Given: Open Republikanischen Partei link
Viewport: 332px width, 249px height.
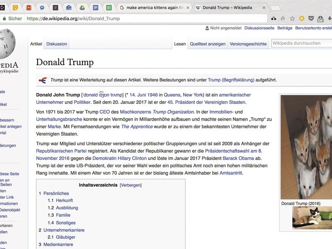Looking at the screenshot, I should [61, 151].
